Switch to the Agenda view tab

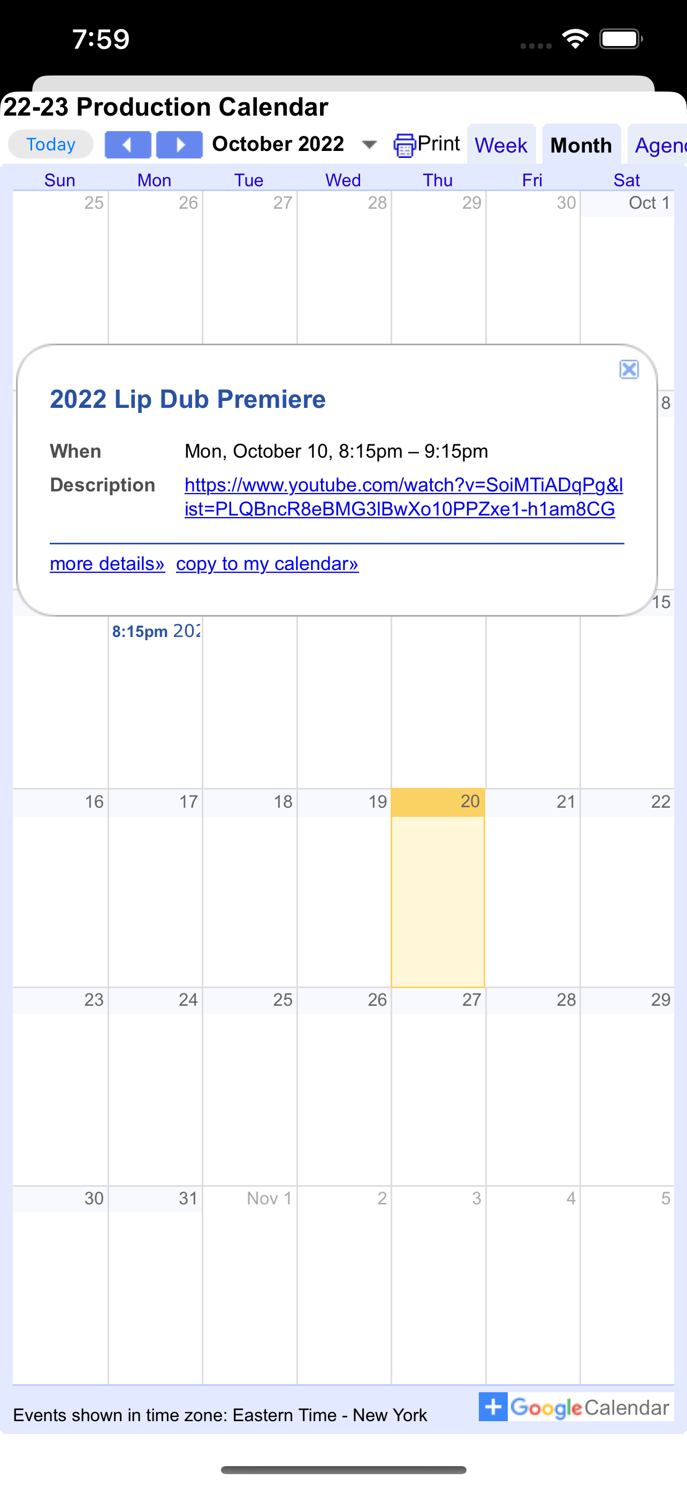tap(660, 146)
